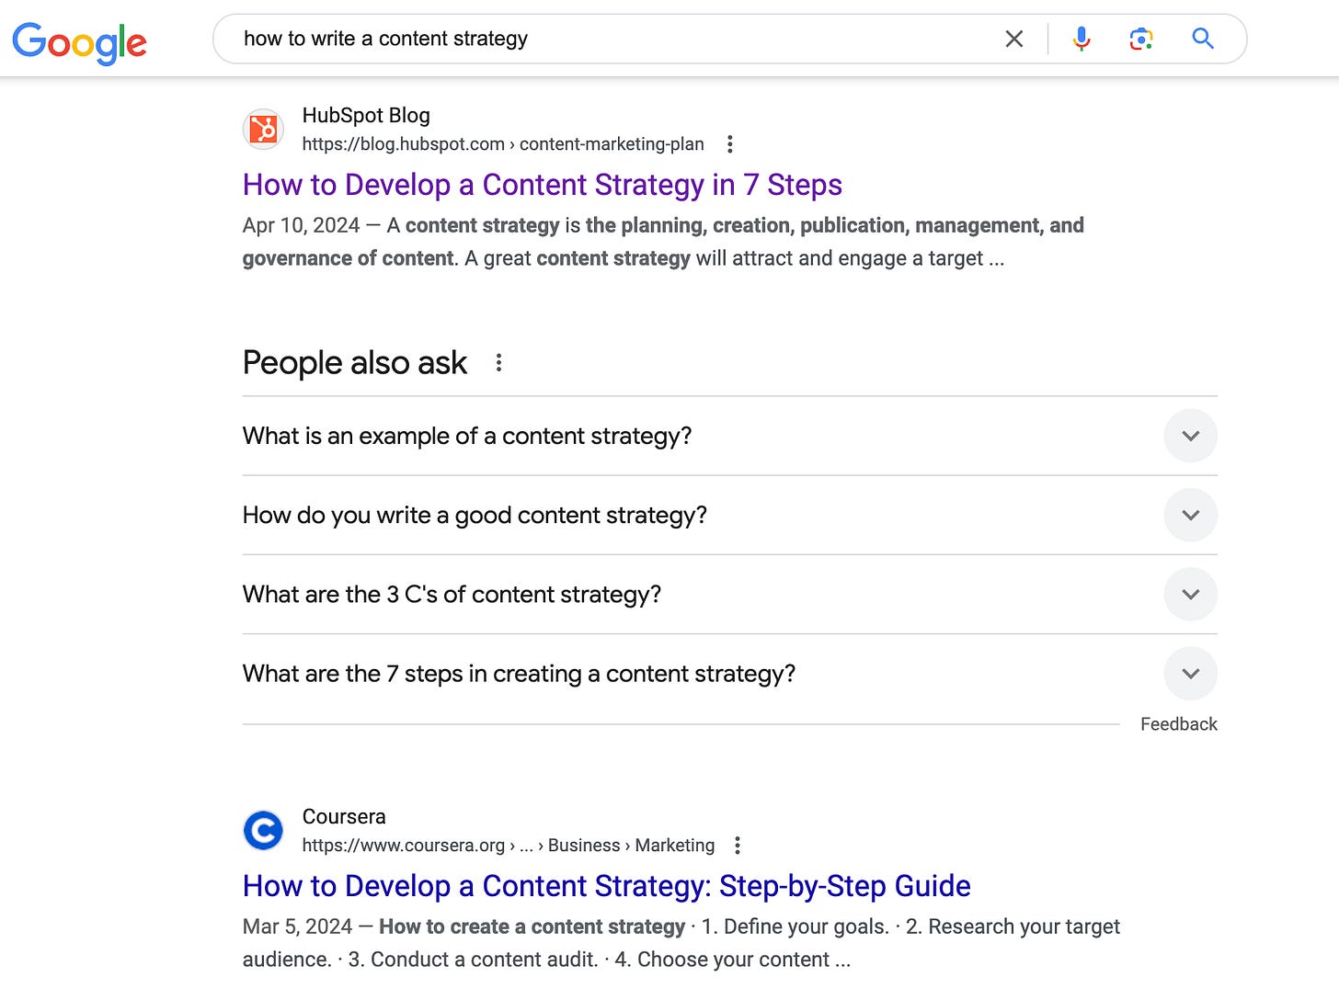
Task: Click the Google logo
Action: [x=79, y=41]
